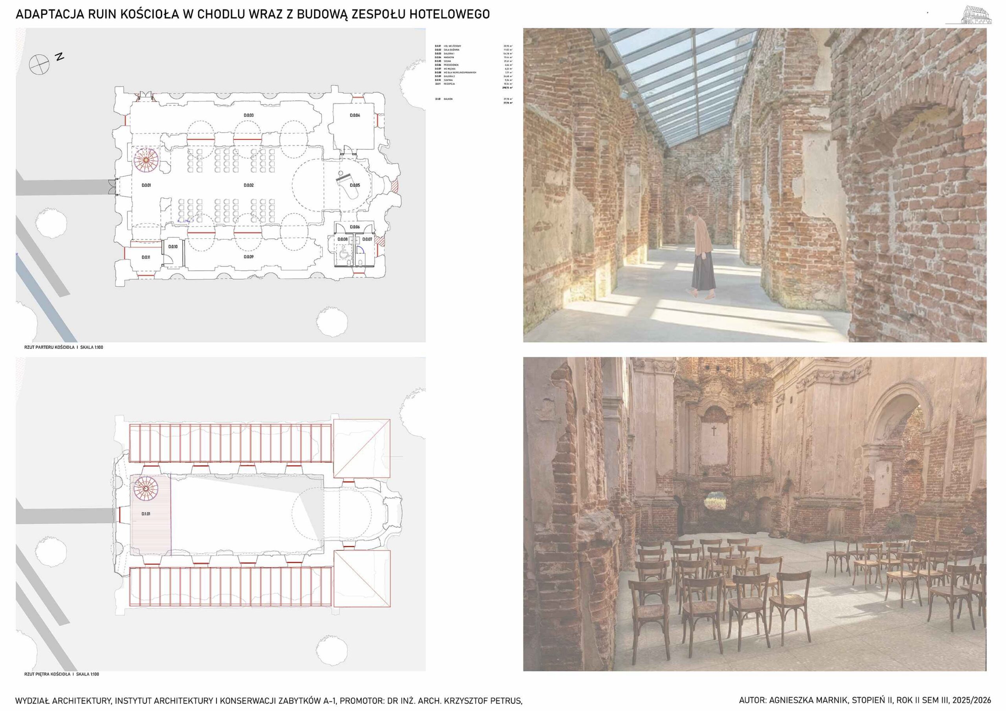Viewport: 1006px width, 711px height.
Task: Click the BALKON legend entry
Action: point(448,99)
